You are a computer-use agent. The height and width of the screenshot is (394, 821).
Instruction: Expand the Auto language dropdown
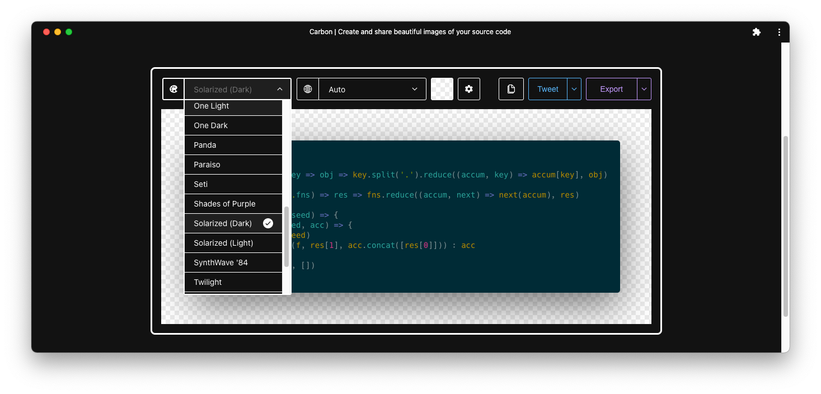415,90
